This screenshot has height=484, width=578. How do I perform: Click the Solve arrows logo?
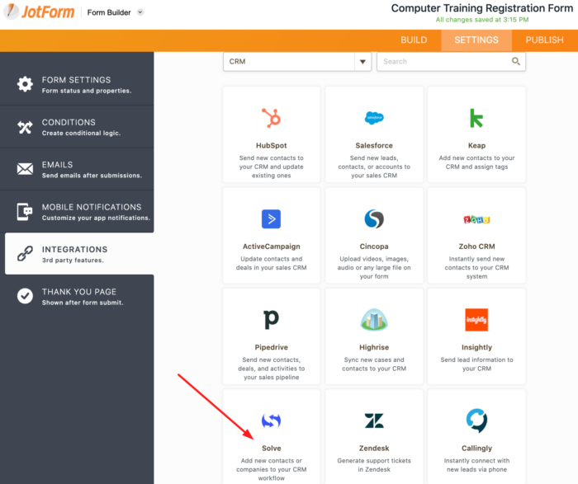click(272, 421)
